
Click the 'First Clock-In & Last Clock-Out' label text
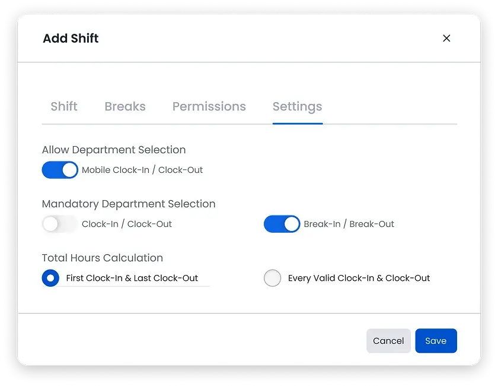(x=132, y=278)
